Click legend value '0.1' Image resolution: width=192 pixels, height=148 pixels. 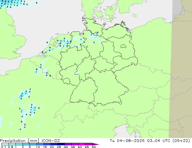pos(3,147)
